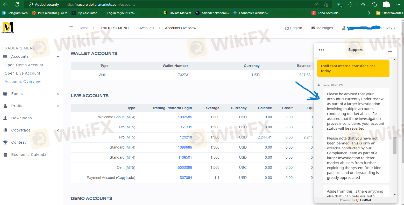Open the Economic Calendar menu item

(30, 155)
